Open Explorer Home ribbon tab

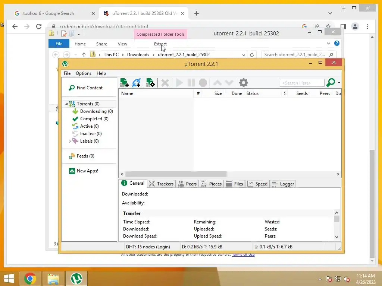tap(80, 44)
